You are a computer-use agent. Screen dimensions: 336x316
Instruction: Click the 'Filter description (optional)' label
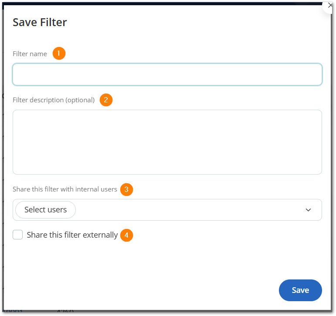click(54, 100)
